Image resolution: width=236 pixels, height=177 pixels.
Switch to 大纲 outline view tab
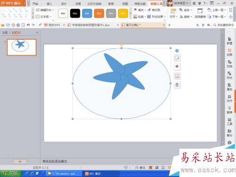(x=5, y=33)
